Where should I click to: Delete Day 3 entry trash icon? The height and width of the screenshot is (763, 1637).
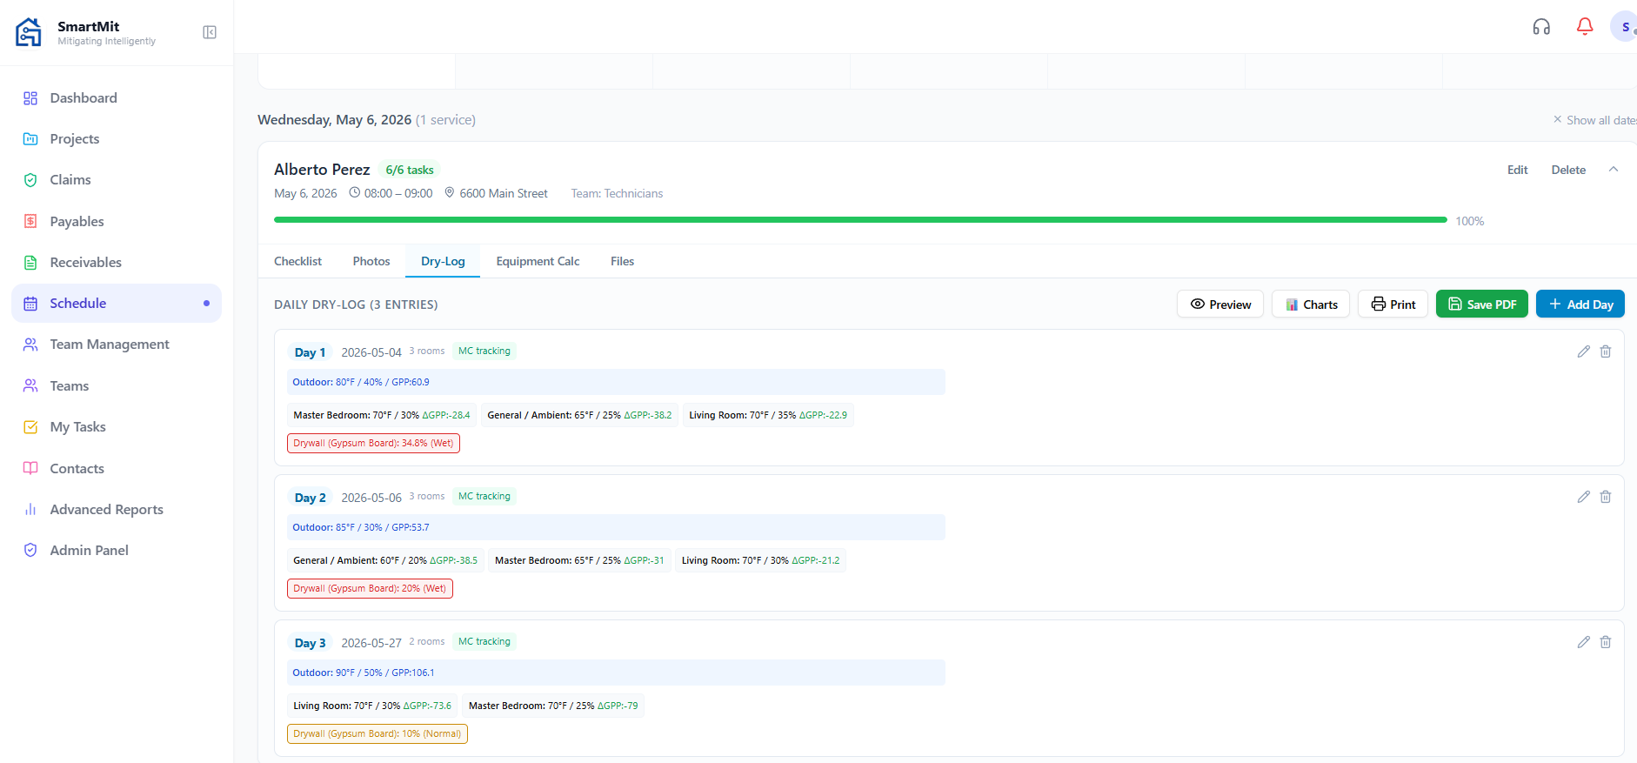click(x=1606, y=642)
